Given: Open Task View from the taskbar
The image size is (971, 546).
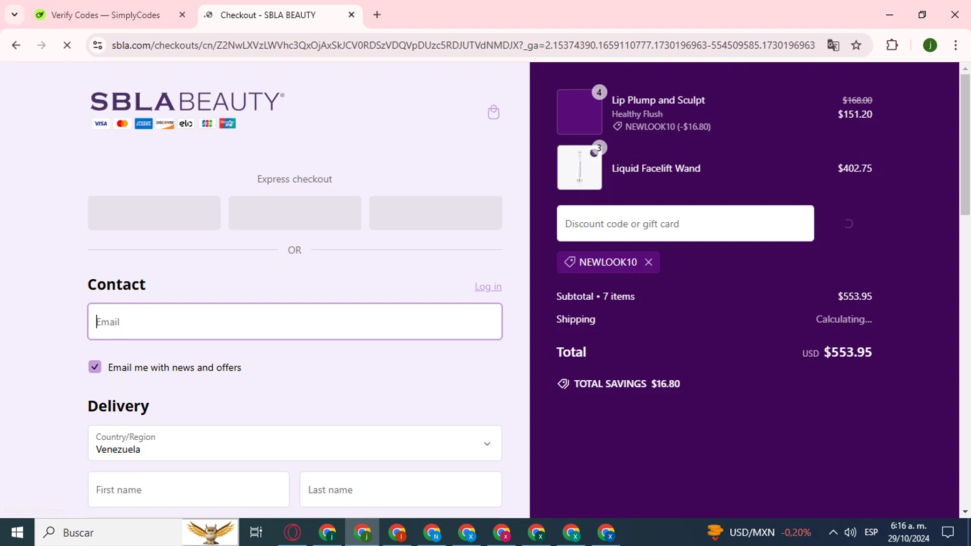Looking at the screenshot, I should [x=256, y=532].
